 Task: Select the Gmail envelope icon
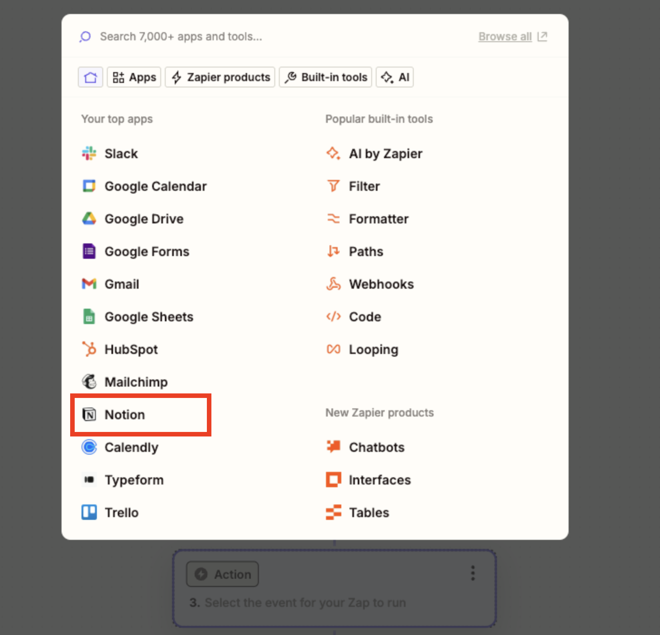[89, 284]
